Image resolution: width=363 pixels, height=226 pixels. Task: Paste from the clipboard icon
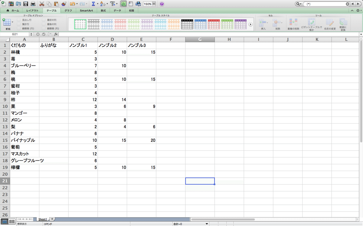tap(56, 4)
